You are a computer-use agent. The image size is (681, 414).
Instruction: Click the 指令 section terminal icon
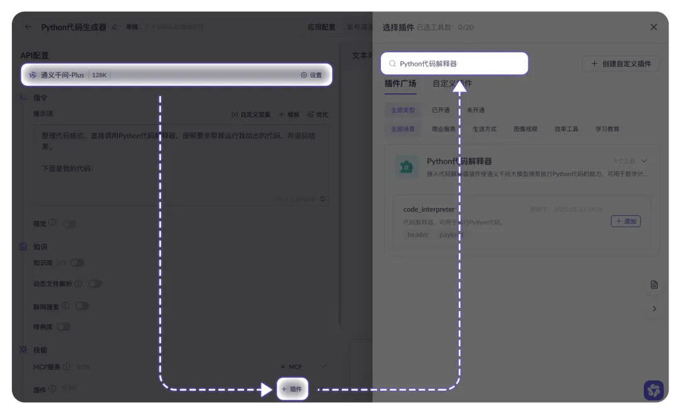(23, 97)
